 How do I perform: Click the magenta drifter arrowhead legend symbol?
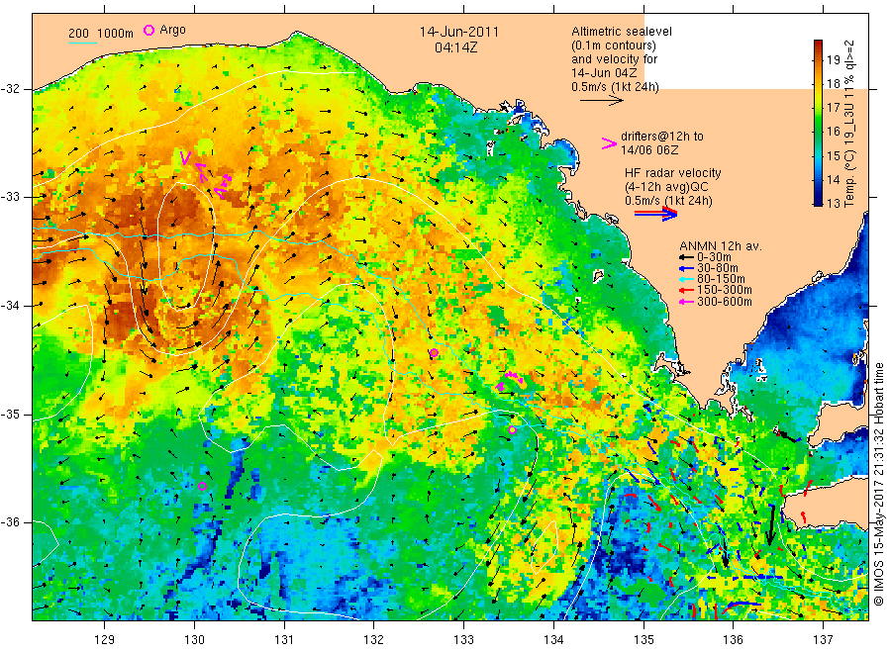click(609, 143)
